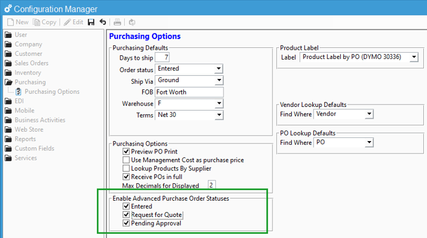Open the Business Activities folder
427x238 pixels.
[x=35, y=120]
